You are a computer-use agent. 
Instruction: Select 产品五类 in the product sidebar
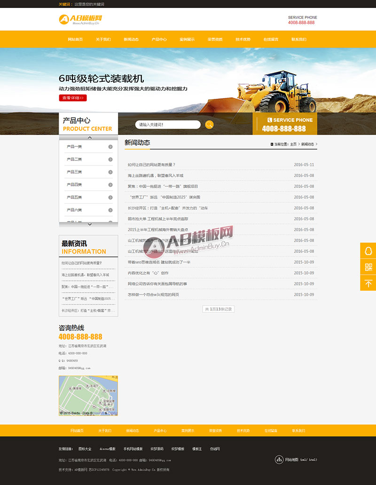pos(74,198)
